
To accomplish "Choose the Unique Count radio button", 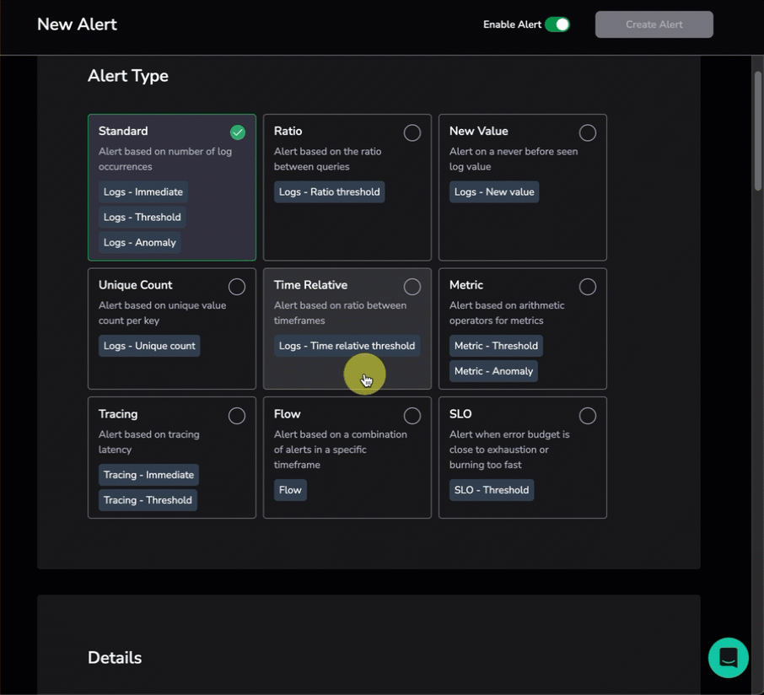I will [237, 287].
